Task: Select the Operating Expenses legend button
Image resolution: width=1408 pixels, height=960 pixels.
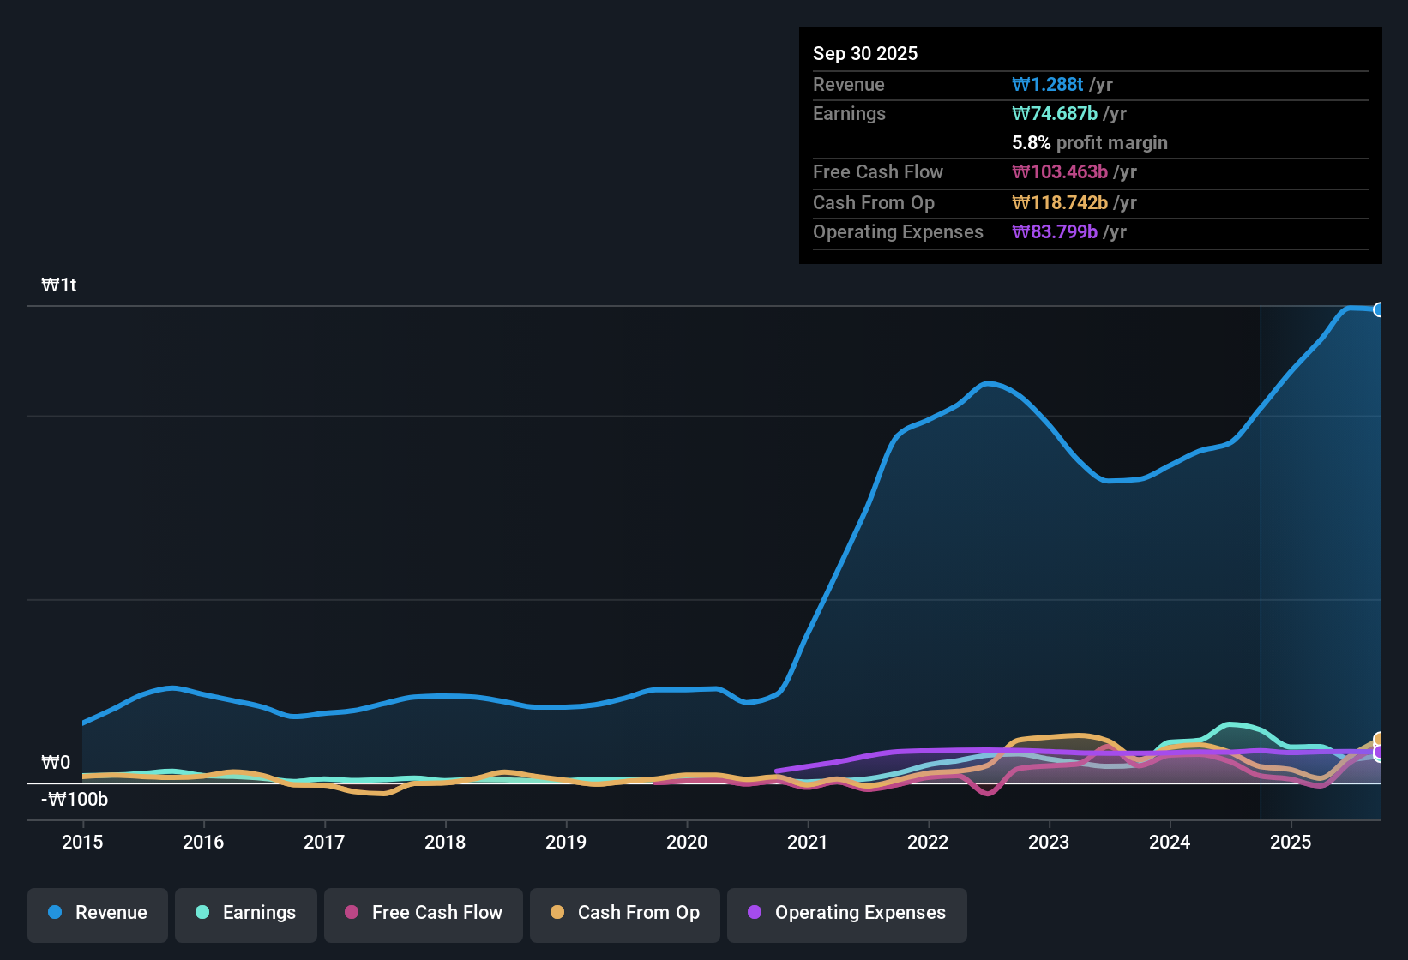Action: click(x=846, y=913)
